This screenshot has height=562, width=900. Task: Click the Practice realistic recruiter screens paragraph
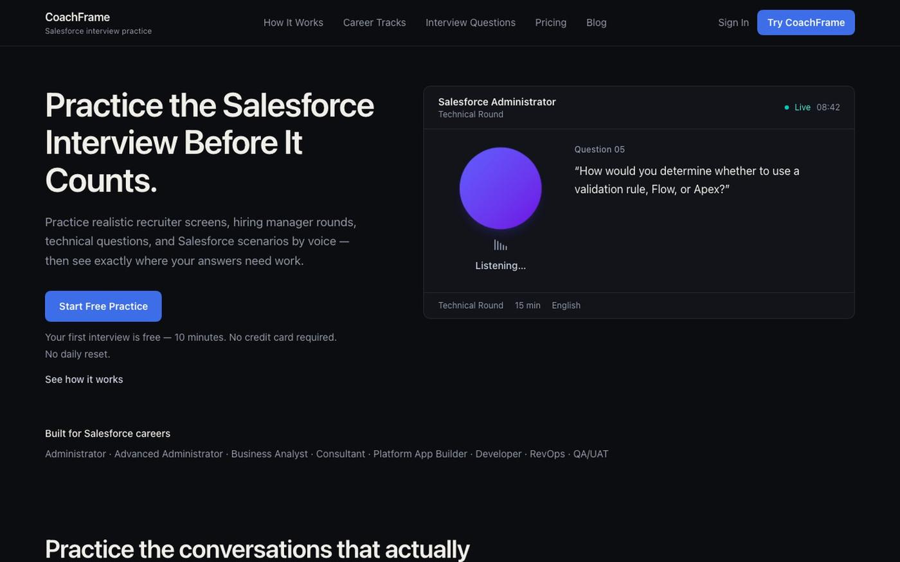click(x=201, y=241)
